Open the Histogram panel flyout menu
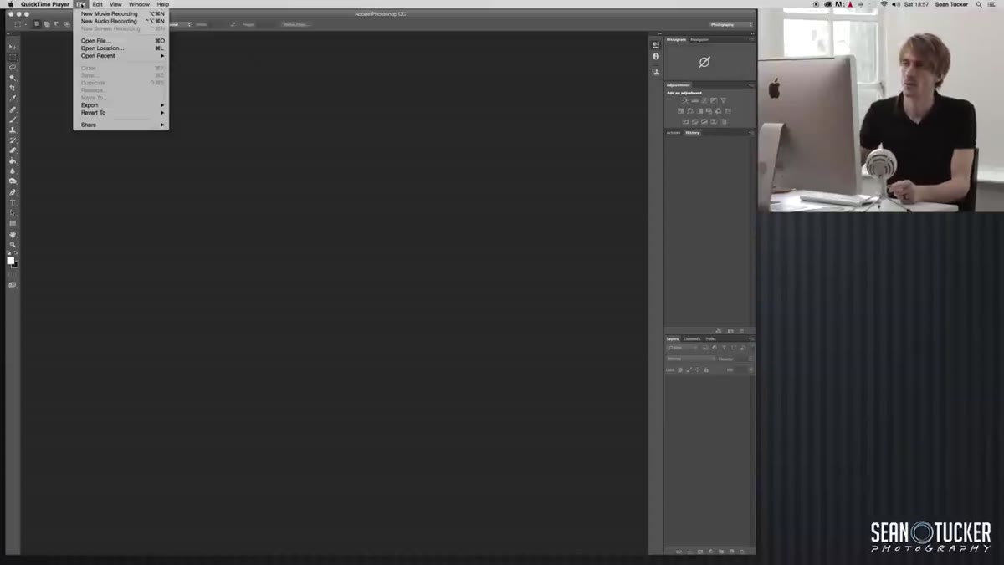This screenshot has width=1004, height=565. point(751,39)
